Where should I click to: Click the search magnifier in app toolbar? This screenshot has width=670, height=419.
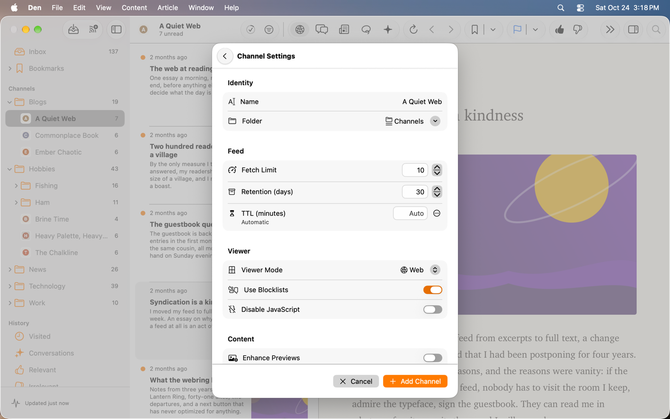656,30
